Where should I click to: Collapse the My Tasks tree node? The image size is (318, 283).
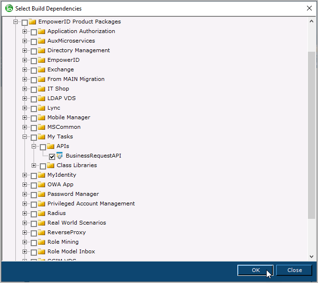(x=25, y=137)
